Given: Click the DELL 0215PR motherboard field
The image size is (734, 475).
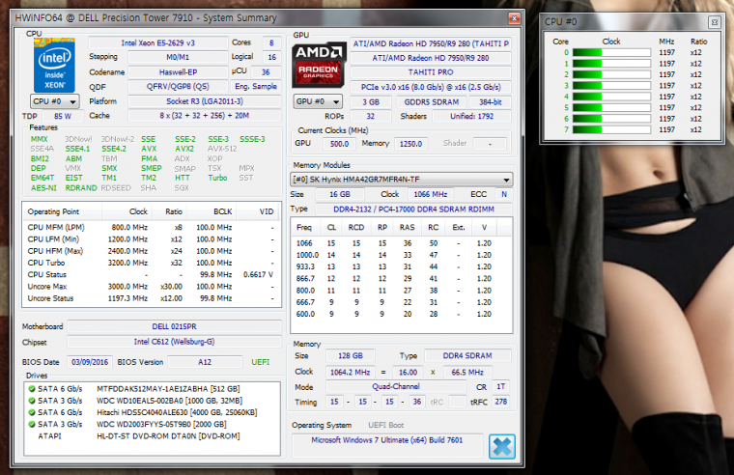Looking at the screenshot, I should click(x=174, y=326).
